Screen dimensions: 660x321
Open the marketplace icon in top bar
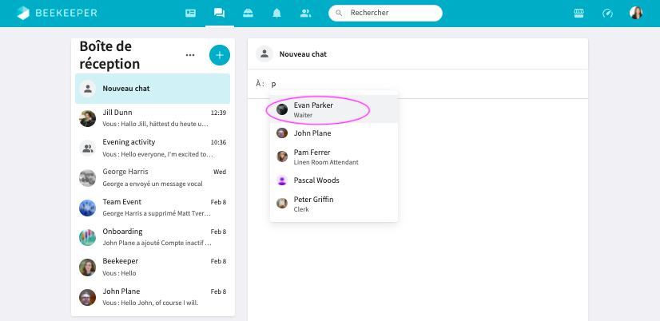point(579,13)
